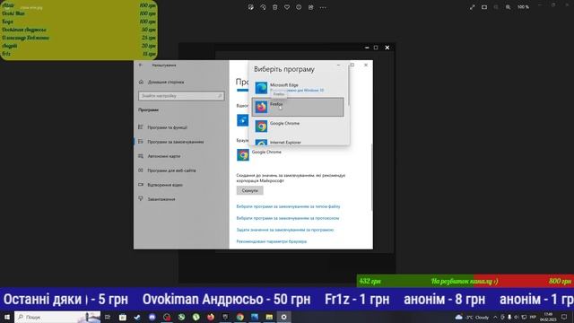Click the Settings window vertical scrollbar

tap(371, 178)
